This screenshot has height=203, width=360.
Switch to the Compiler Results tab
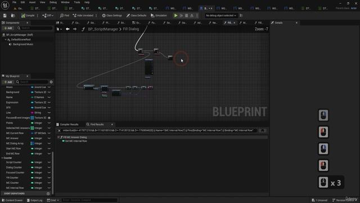coord(67,125)
